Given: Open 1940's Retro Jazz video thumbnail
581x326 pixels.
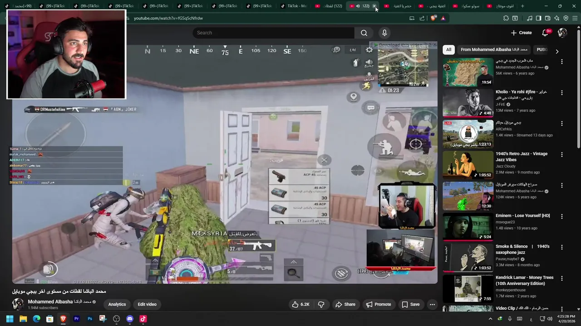Looking at the screenshot, I should (468, 165).
